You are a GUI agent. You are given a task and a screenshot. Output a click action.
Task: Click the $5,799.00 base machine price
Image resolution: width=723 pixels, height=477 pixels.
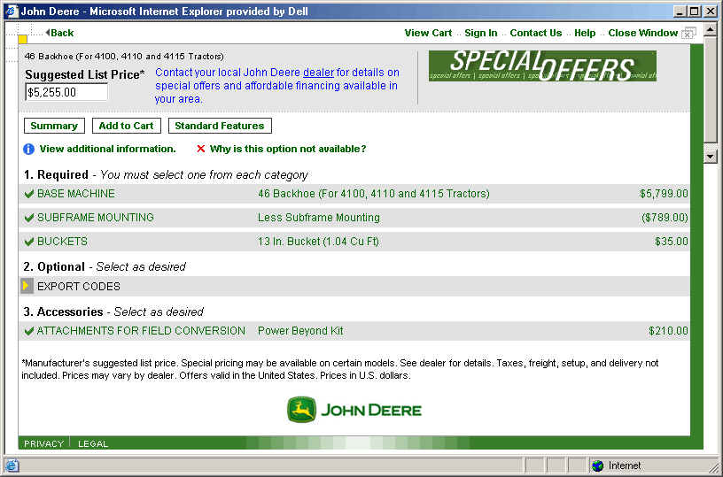click(x=664, y=194)
